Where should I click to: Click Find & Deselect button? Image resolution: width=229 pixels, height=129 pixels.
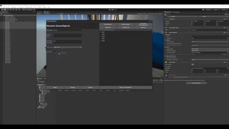[x=126, y=24]
